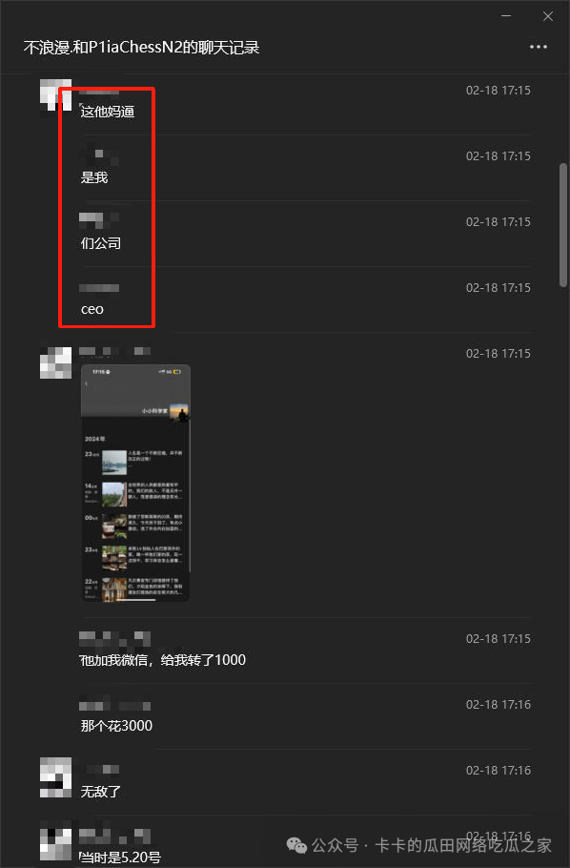Open the shared phone screenshot image
Image resolution: width=570 pixels, height=868 pixels.
pos(135,483)
